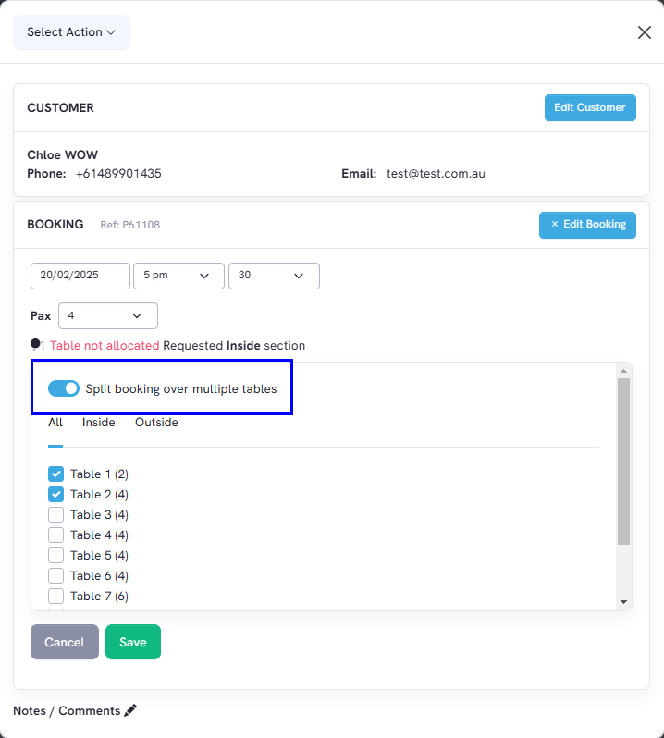Uncheck the Table 2 (4) checkbox
The height and width of the screenshot is (738, 664).
coord(56,494)
